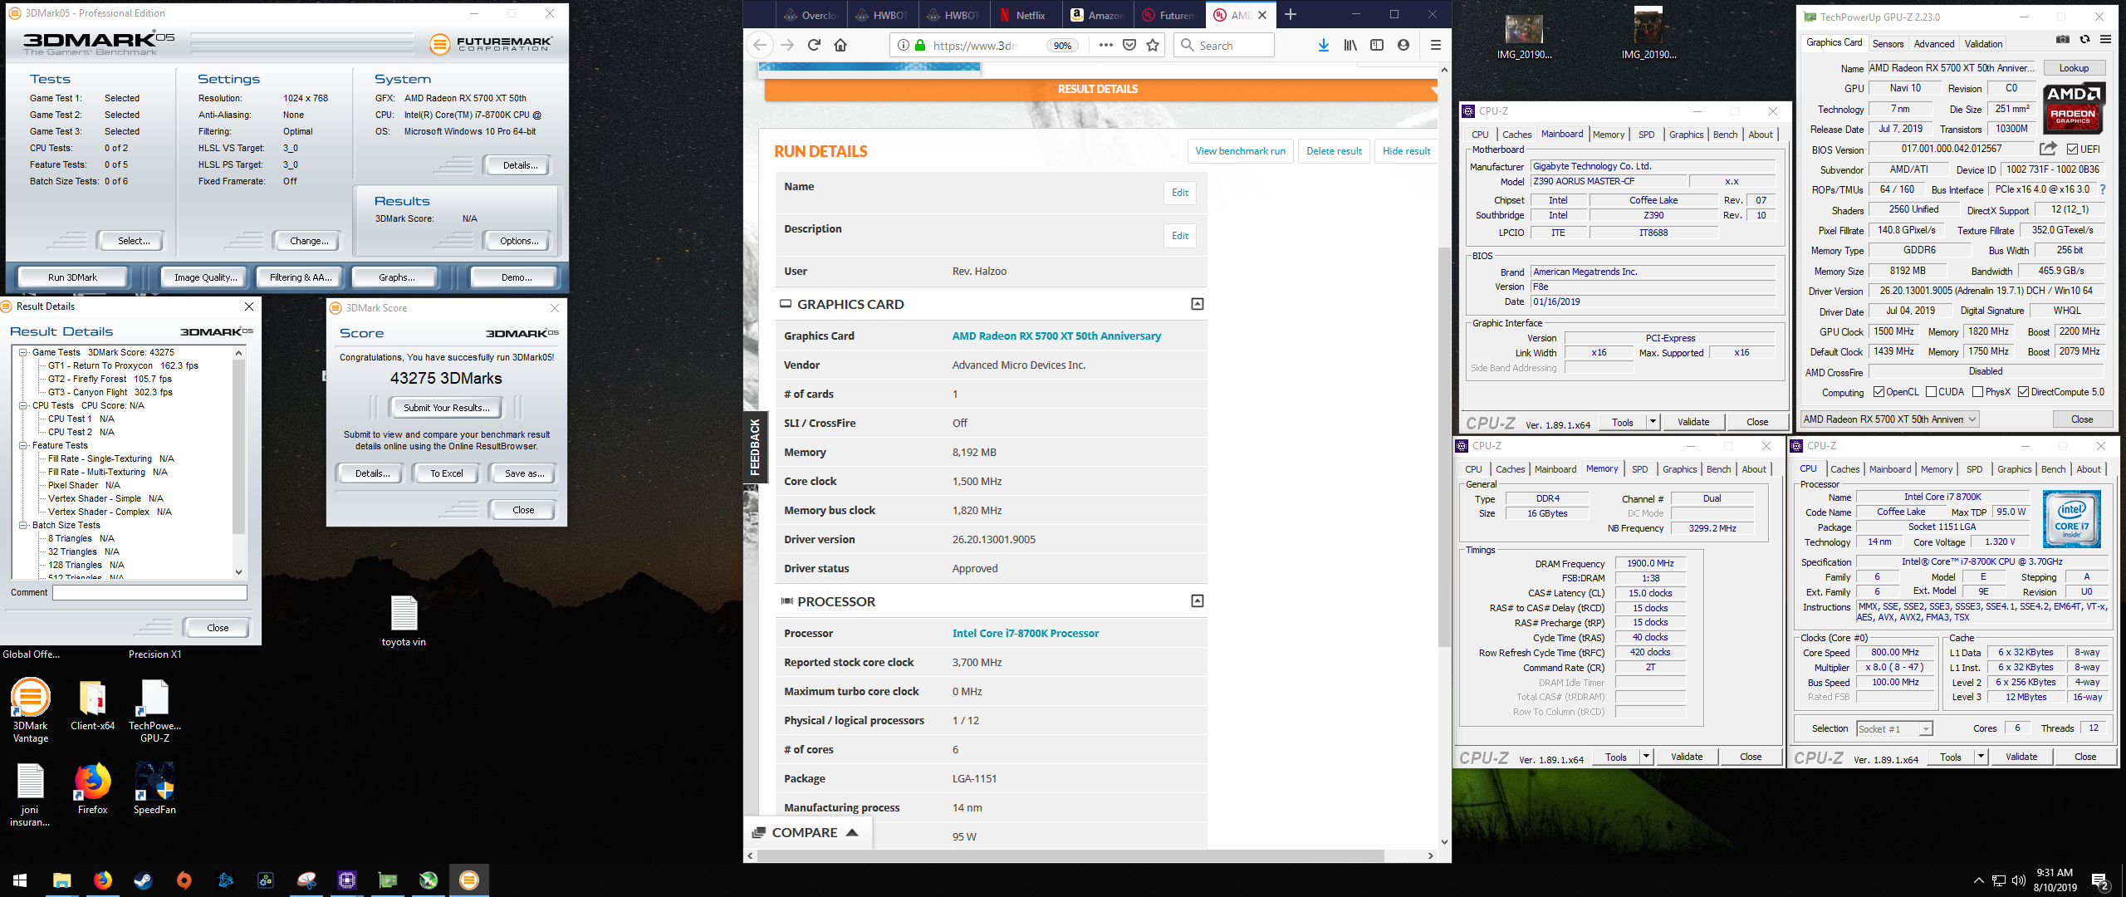The image size is (2126, 897).
Task: Toggle the PhysX checkbox
Action: [1978, 392]
